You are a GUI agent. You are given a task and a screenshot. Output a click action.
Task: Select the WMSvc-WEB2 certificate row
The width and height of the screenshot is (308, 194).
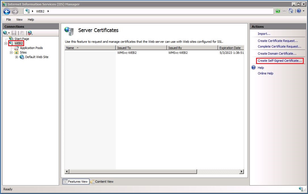click(x=127, y=53)
